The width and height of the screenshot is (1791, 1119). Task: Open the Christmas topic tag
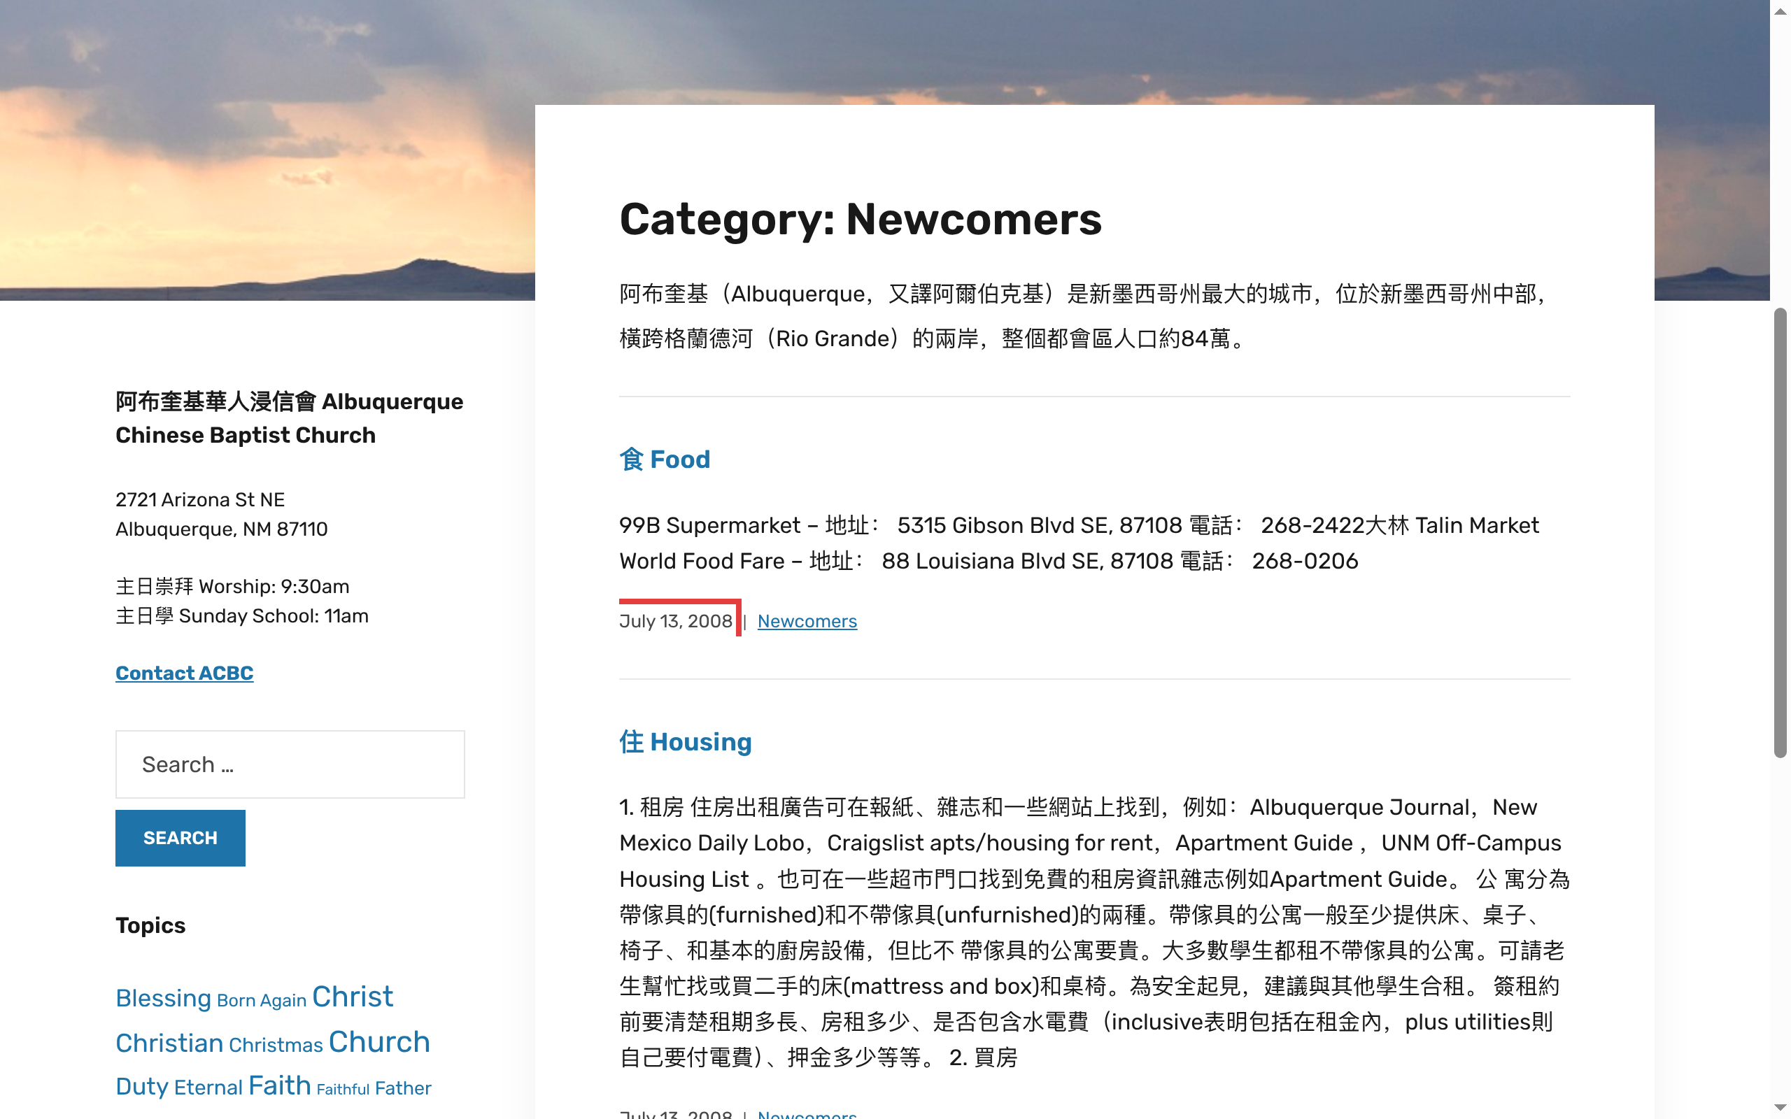click(x=276, y=1045)
